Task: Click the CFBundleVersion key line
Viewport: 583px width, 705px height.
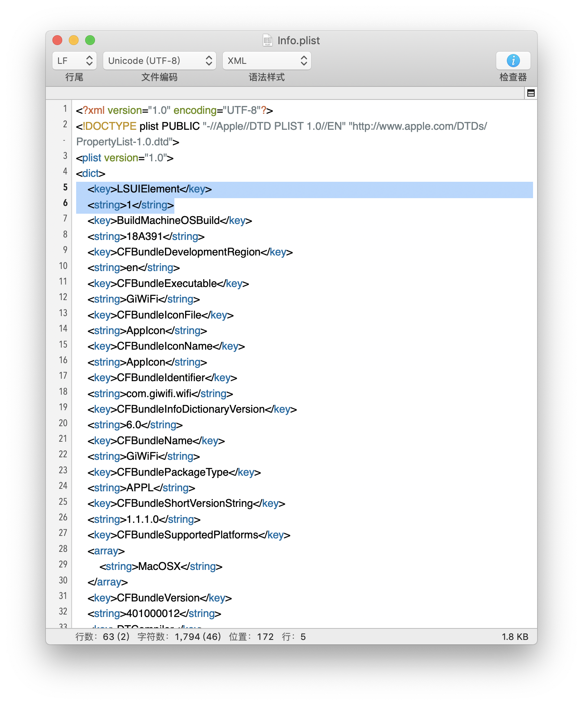Action: click(160, 598)
